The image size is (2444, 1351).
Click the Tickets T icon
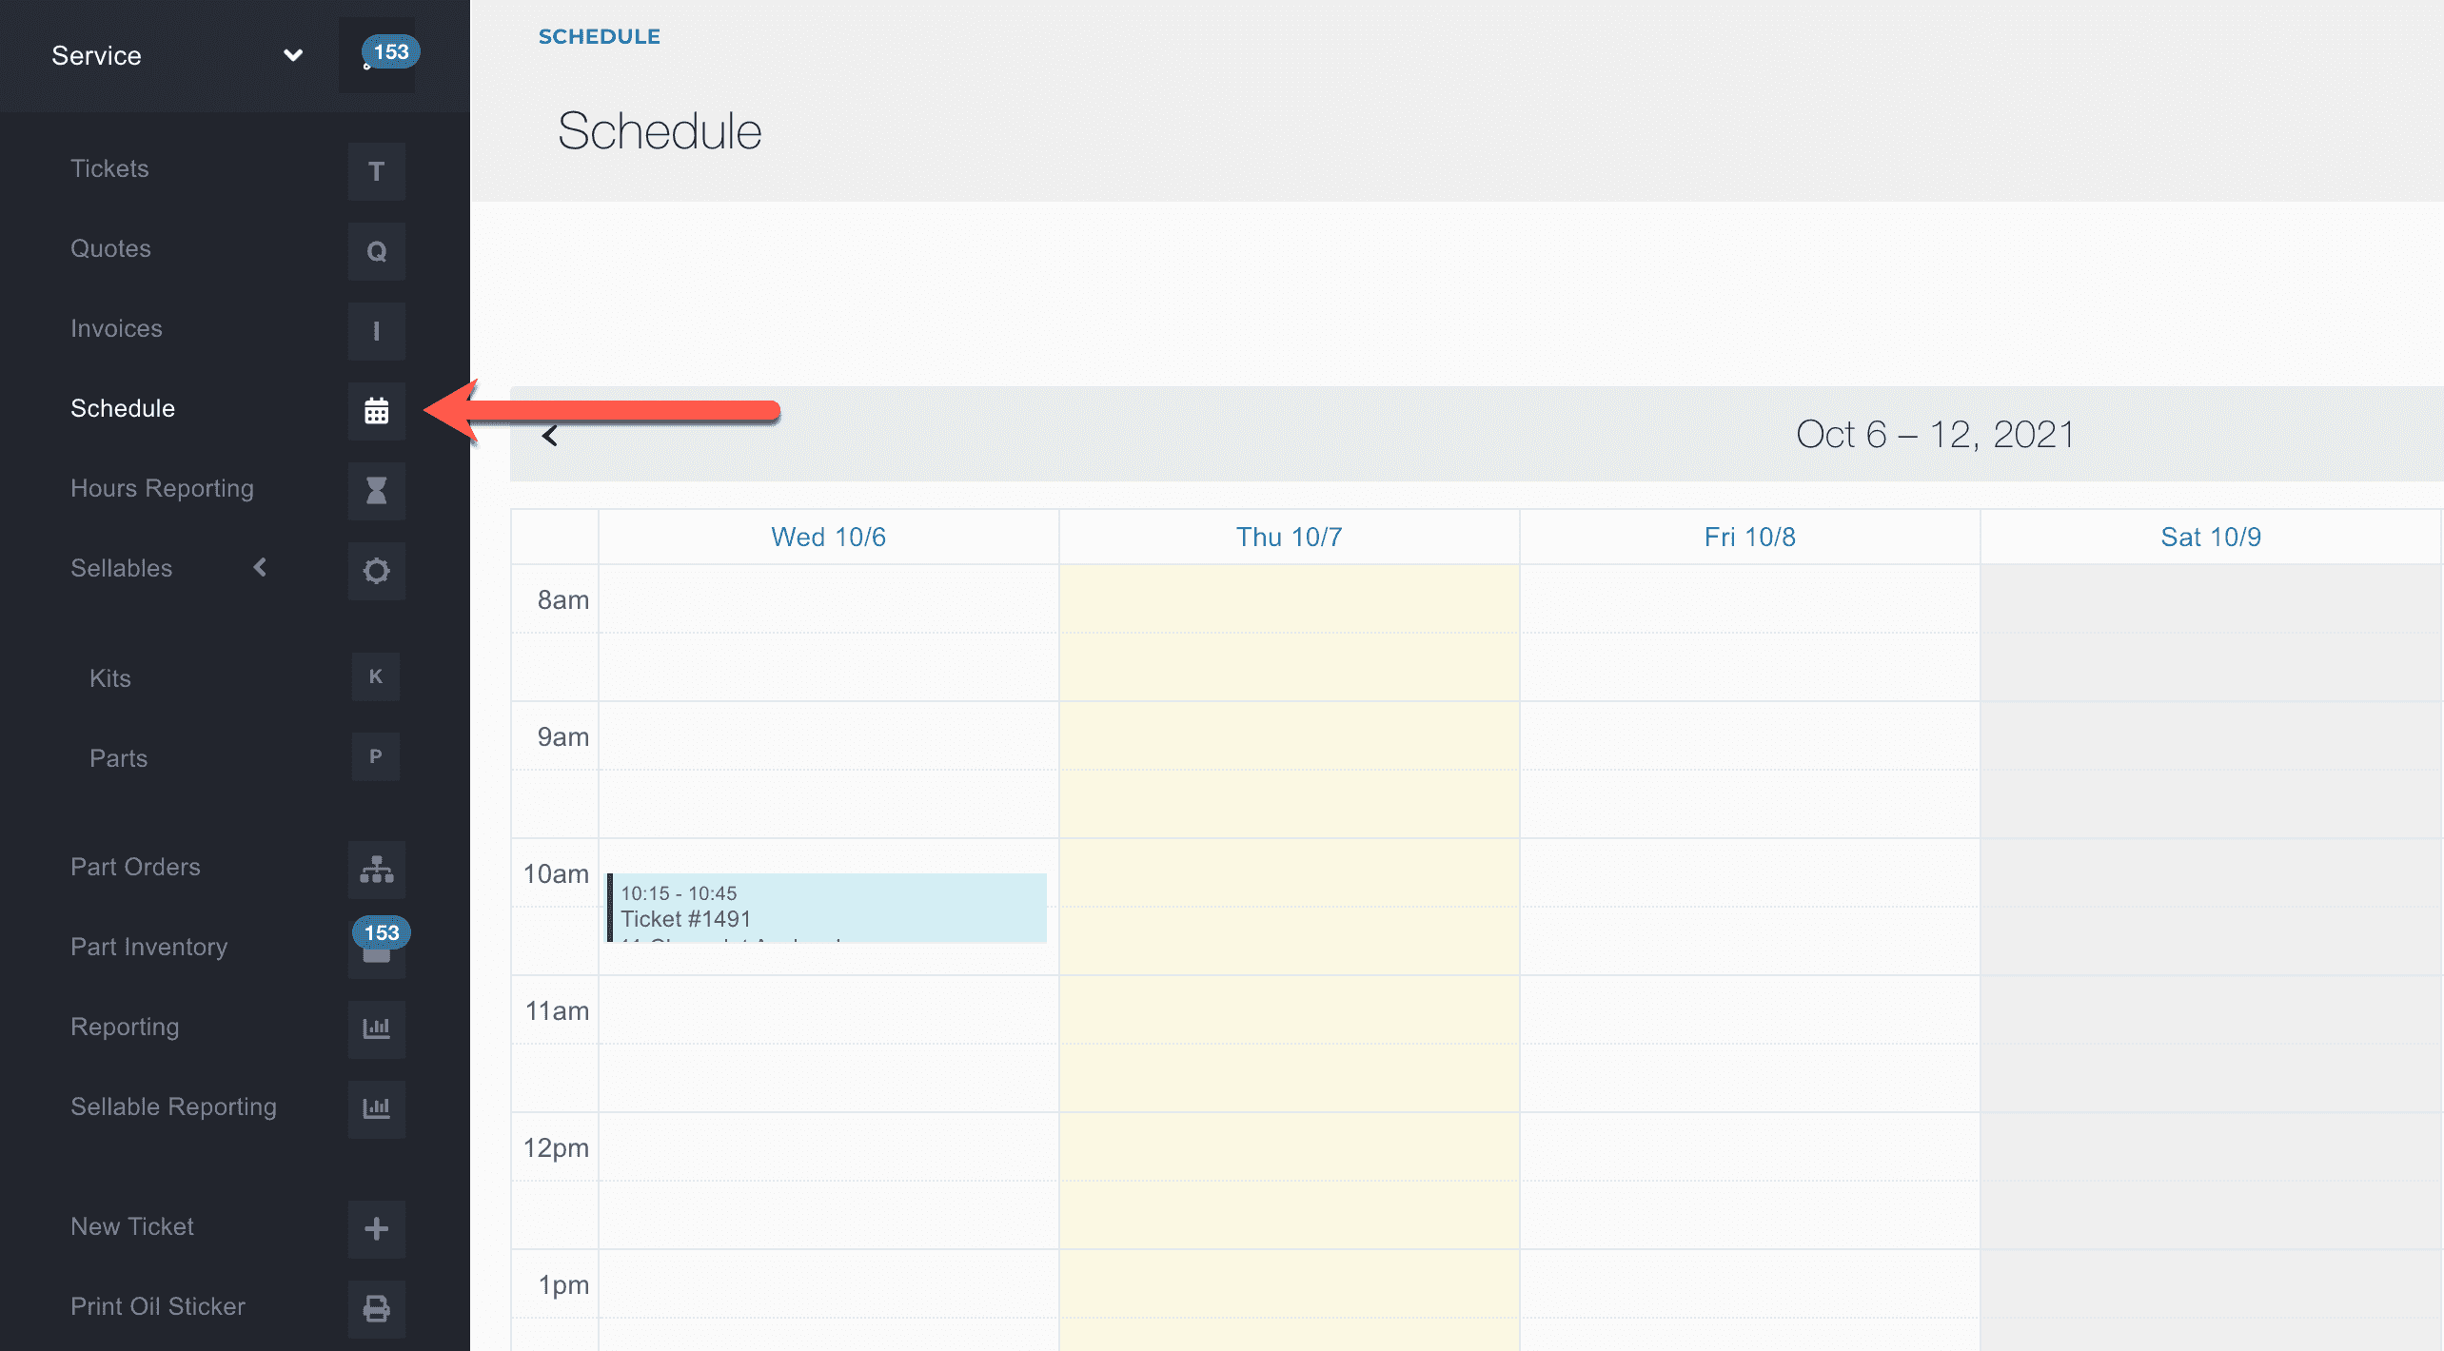tap(376, 171)
